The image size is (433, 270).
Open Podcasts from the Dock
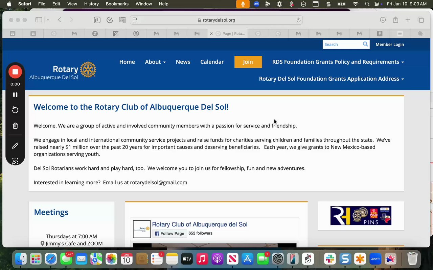coord(217,259)
